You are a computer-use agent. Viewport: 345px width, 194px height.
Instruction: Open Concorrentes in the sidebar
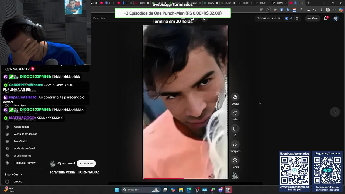(22, 127)
